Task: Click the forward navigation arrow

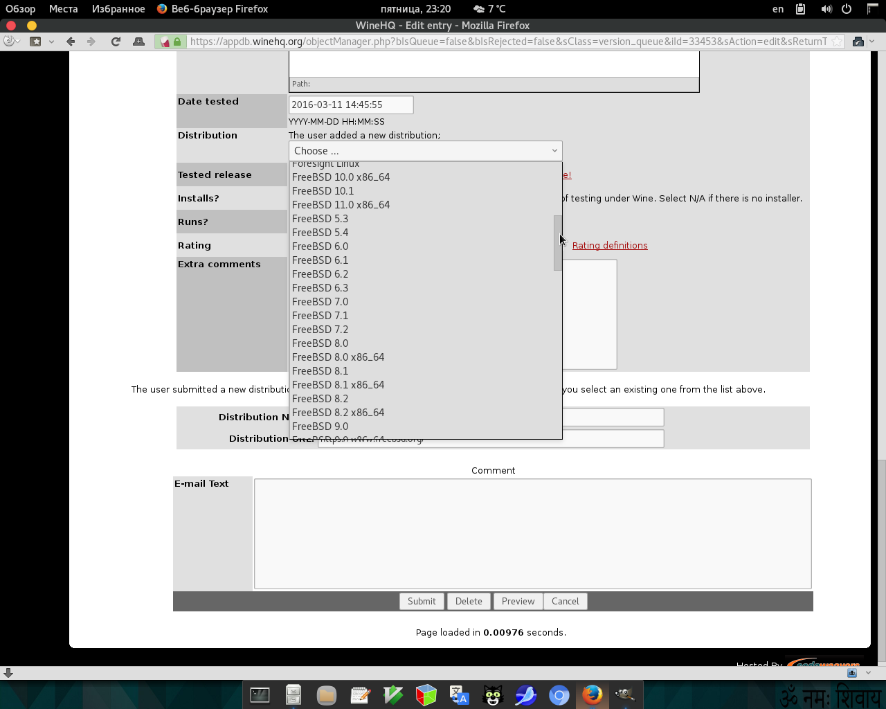Action: click(x=91, y=42)
